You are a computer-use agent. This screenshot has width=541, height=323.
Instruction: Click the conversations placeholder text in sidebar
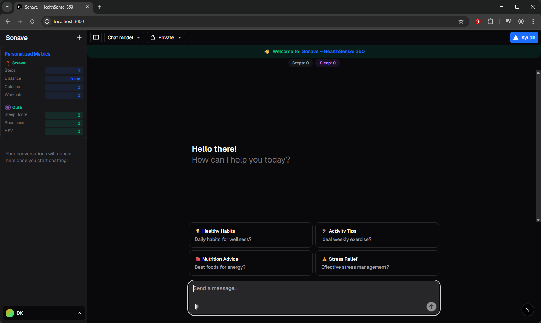39,157
